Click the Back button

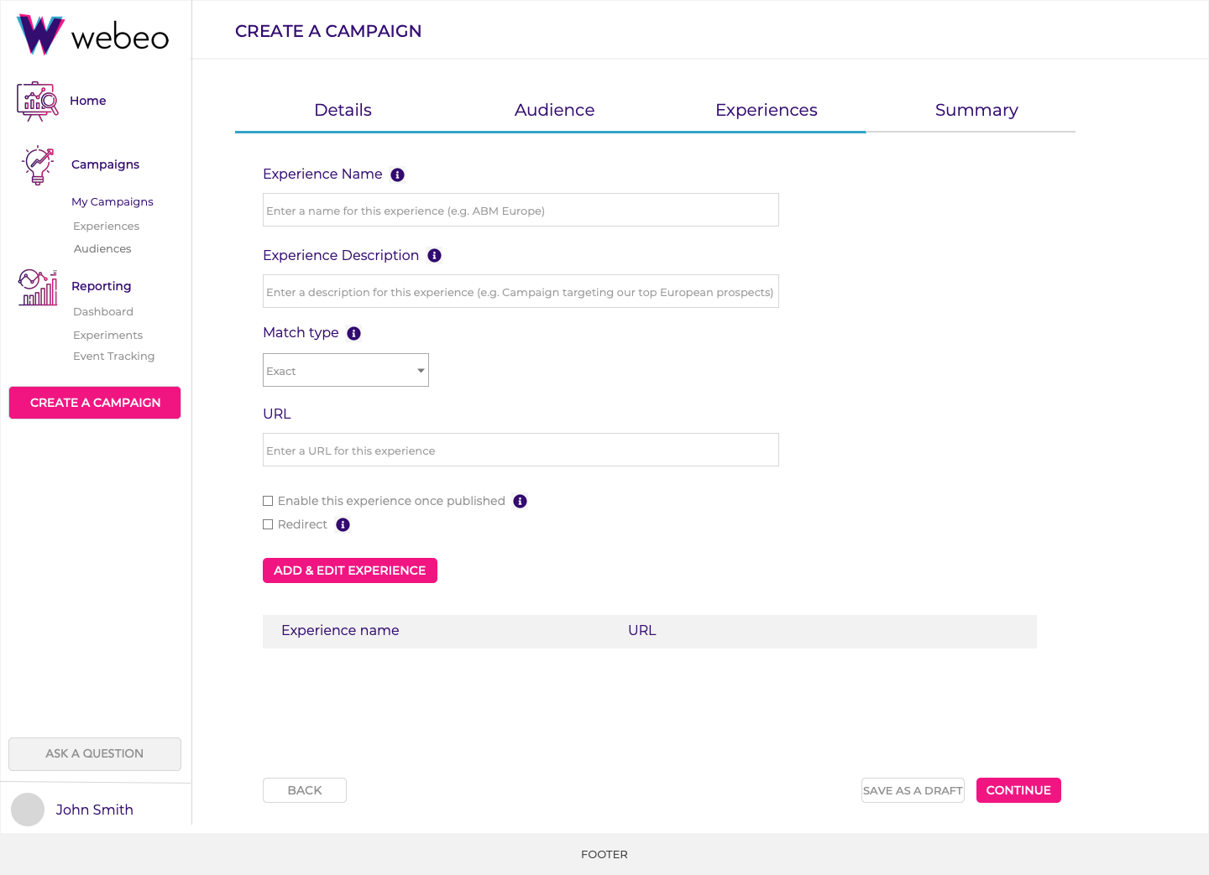click(x=305, y=790)
